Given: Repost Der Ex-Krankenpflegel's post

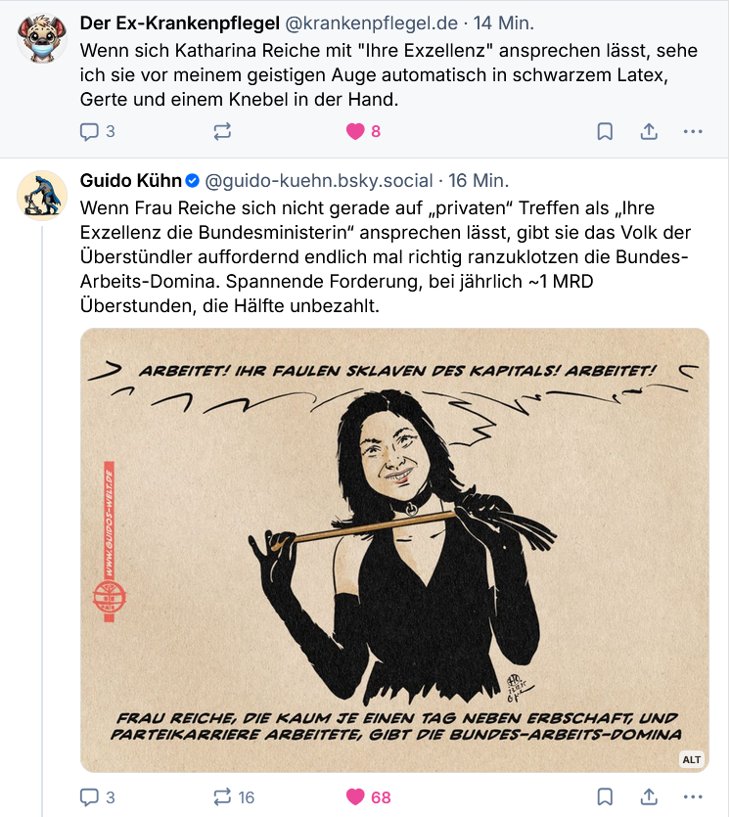Looking at the screenshot, I should pyautogui.click(x=222, y=131).
